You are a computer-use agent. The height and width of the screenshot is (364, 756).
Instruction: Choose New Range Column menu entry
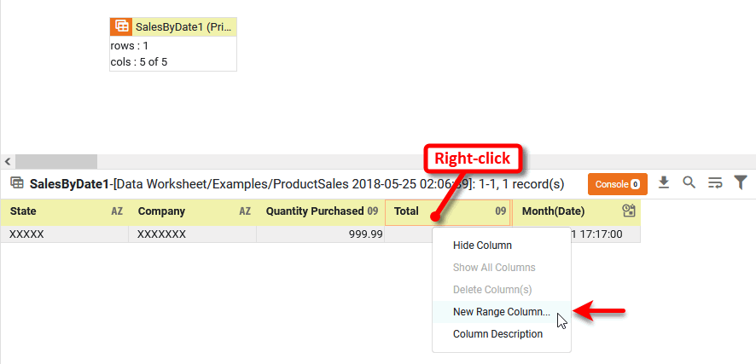pos(501,312)
